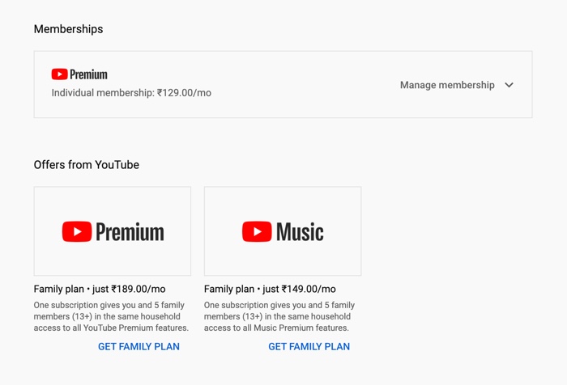Click the Premium wordmark in the membership card
This screenshot has height=385, width=567.
88,74
